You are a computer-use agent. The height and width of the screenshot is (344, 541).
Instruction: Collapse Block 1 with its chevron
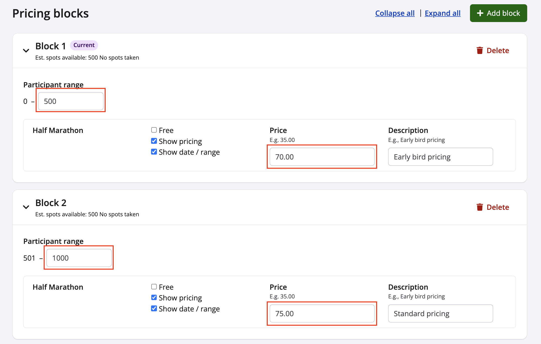click(x=26, y=51)
